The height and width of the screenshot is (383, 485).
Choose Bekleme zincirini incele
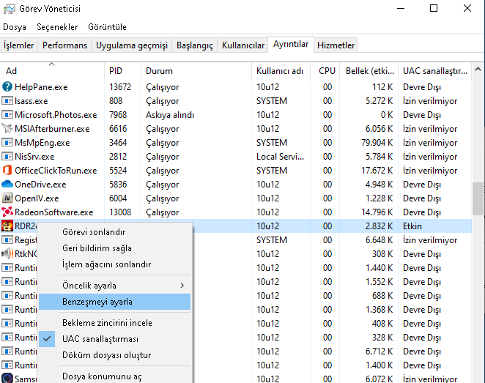pos(114,323)
